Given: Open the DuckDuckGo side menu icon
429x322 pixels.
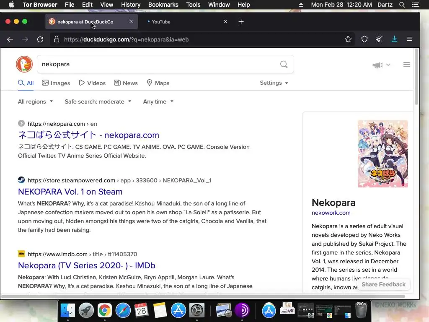Looking at the screenshot, I should click(x=406, y=65).
